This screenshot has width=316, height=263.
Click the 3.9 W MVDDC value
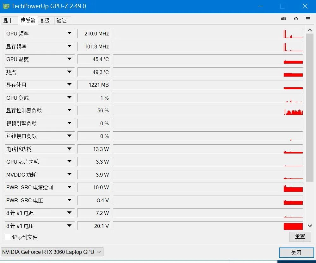(x=94, y=174)
